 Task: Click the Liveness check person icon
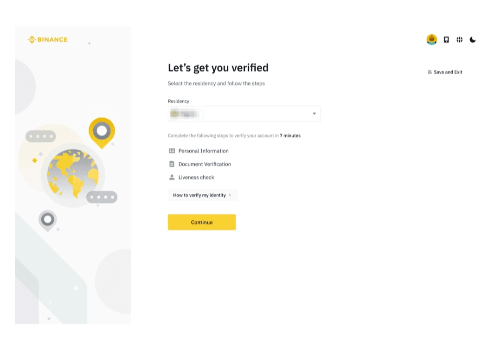[x=172, y=177]
